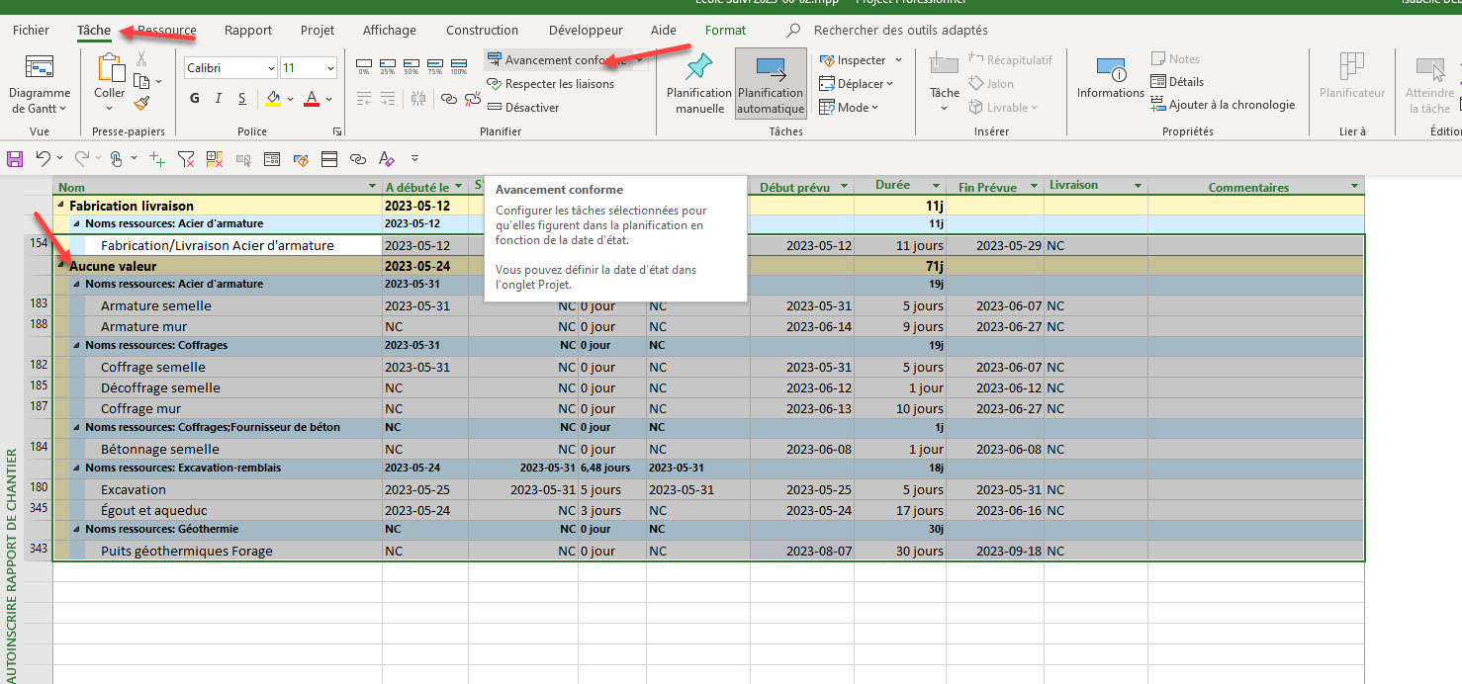Select the Coffrage semelle task cell
Image resolution: width=1462 pixels, height=684 pixels.
tap(153, 368)
